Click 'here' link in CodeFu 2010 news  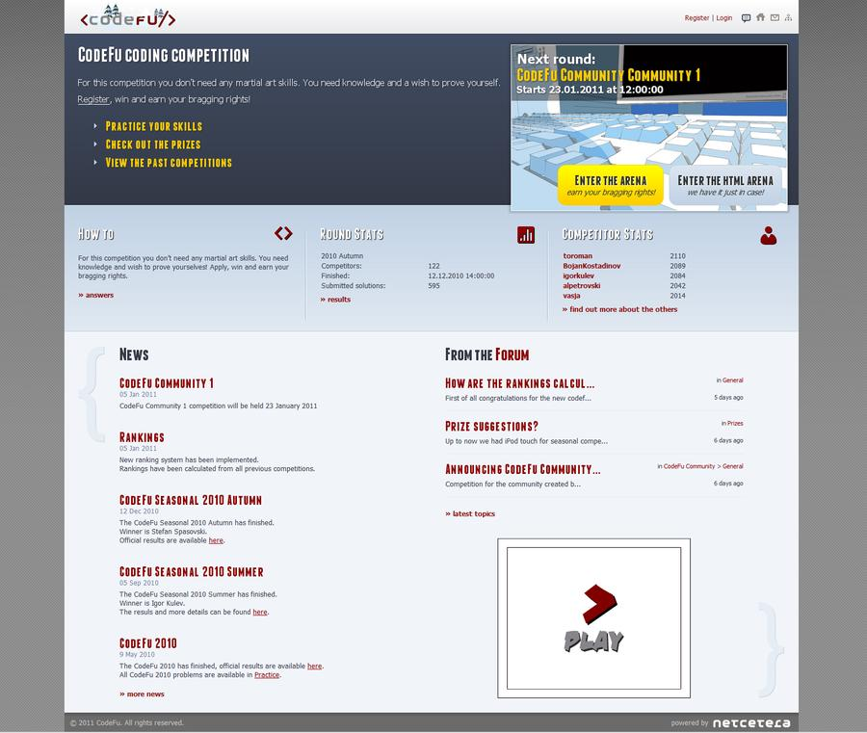[x=315, y=667]
